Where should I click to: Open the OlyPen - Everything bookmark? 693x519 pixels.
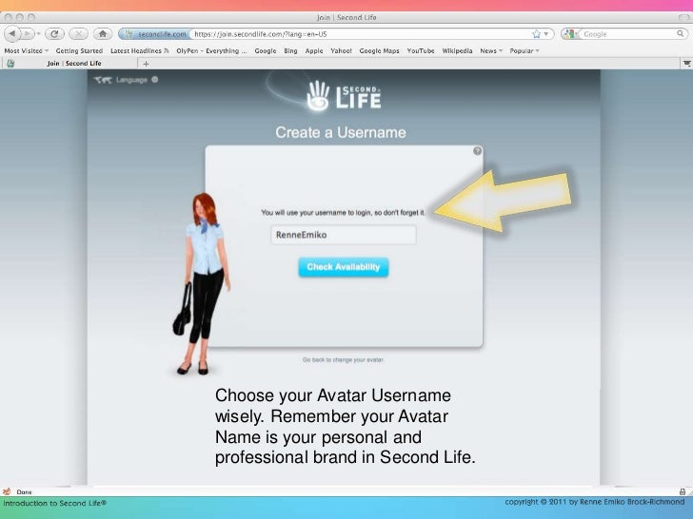tap(211, 50)
